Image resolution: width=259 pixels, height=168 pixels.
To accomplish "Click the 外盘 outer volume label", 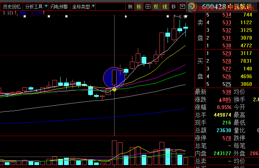I will point(240,154).
